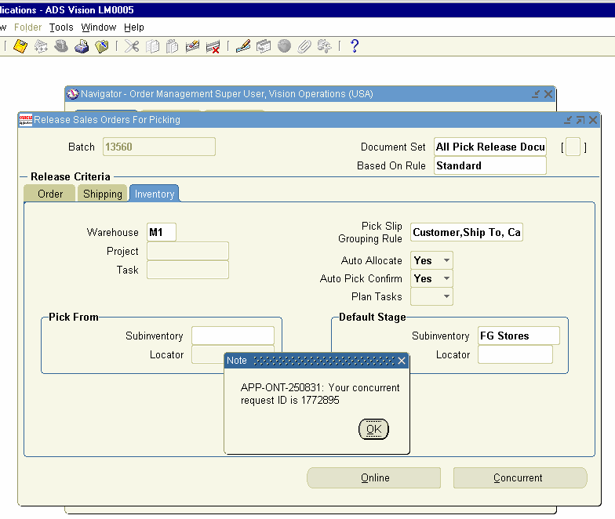Click the Save disk icon in toolbar
The image size is (615, 519).
point(20,46)
